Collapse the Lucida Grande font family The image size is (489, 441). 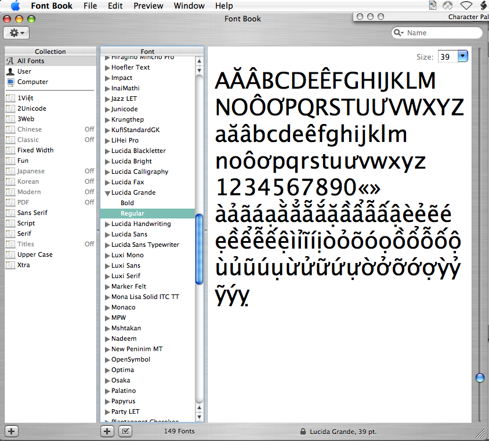tap(107, 193)
